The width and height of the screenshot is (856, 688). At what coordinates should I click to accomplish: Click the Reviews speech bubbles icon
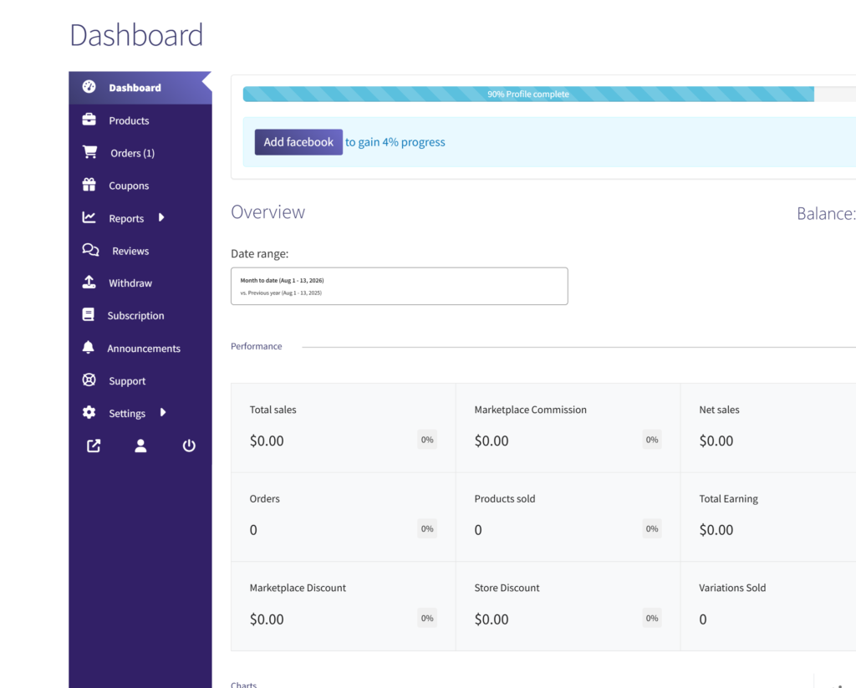pyautogui.click(x=90, y=250)
